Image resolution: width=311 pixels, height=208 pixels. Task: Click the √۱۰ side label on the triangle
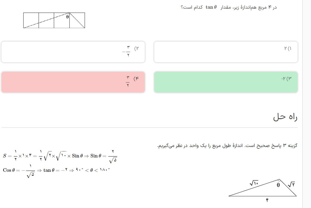point(254,183)
